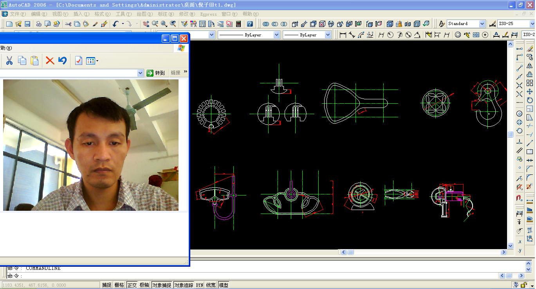This screenshot has width=536, height=289.
Task: Click the Match Properties brush icon
Action: [x=95, y=24]
